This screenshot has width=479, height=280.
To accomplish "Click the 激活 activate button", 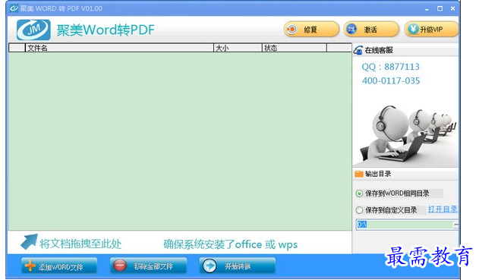I will (x=371, y=30).
